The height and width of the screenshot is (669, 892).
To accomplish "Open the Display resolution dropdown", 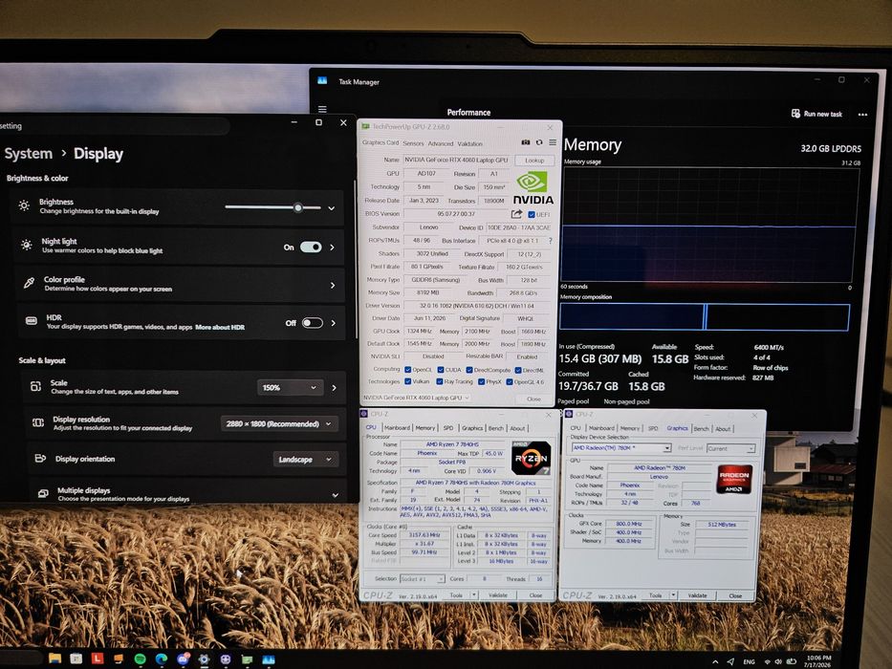I will tap(278, 423).
